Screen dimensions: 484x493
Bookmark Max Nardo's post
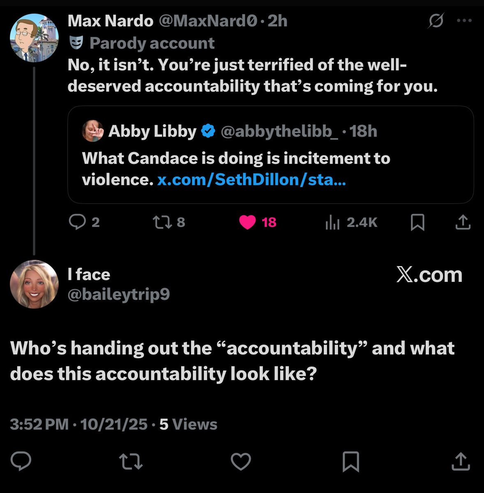(x=418, y=223)
